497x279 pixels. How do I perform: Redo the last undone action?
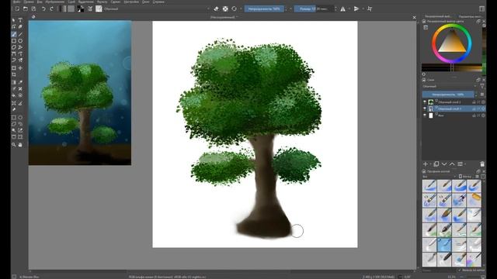[52, 9]
